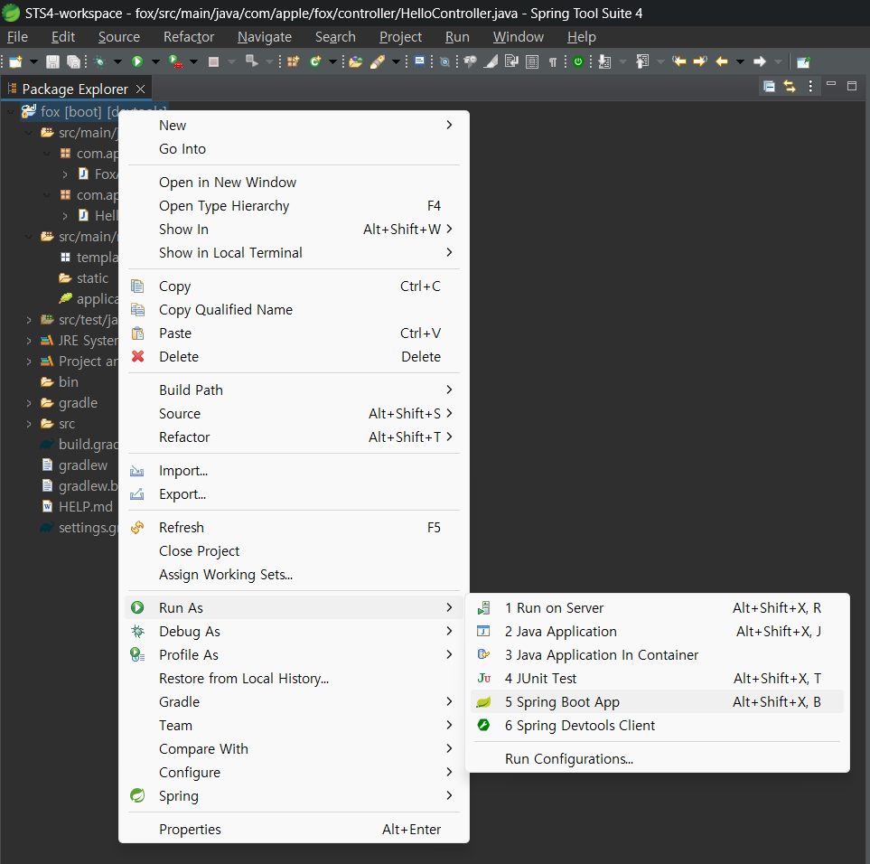Click the Last Edit Location icon
This screenshot has width=870, height=864.
coord(679,61)
